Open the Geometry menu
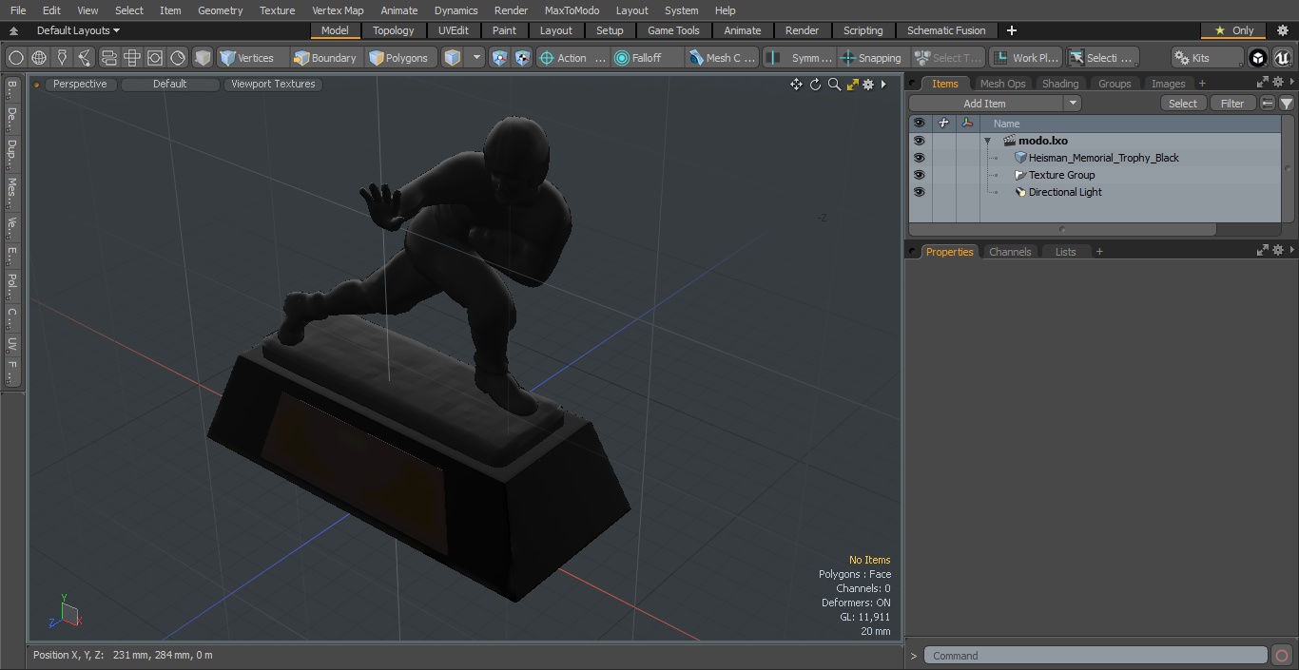The height and width of the screenshot is (670, 1299). tap(221, 10)
